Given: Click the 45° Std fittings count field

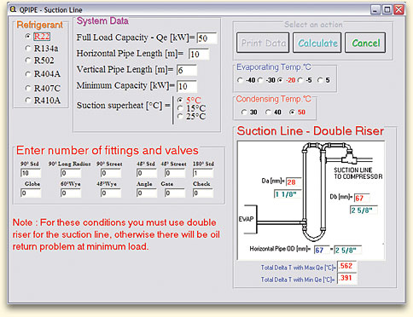Looking at the screenshot, I should point(147,173).
